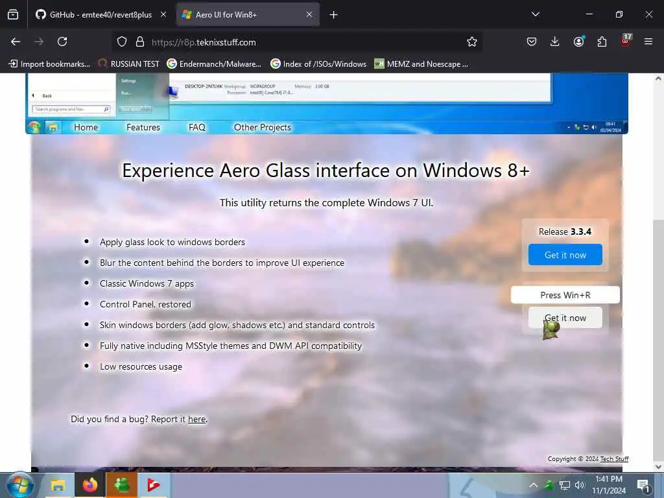Go to Home in site navigation
Image resolution: width=664 pixels, height=498 pixels.
coord(86,127)
